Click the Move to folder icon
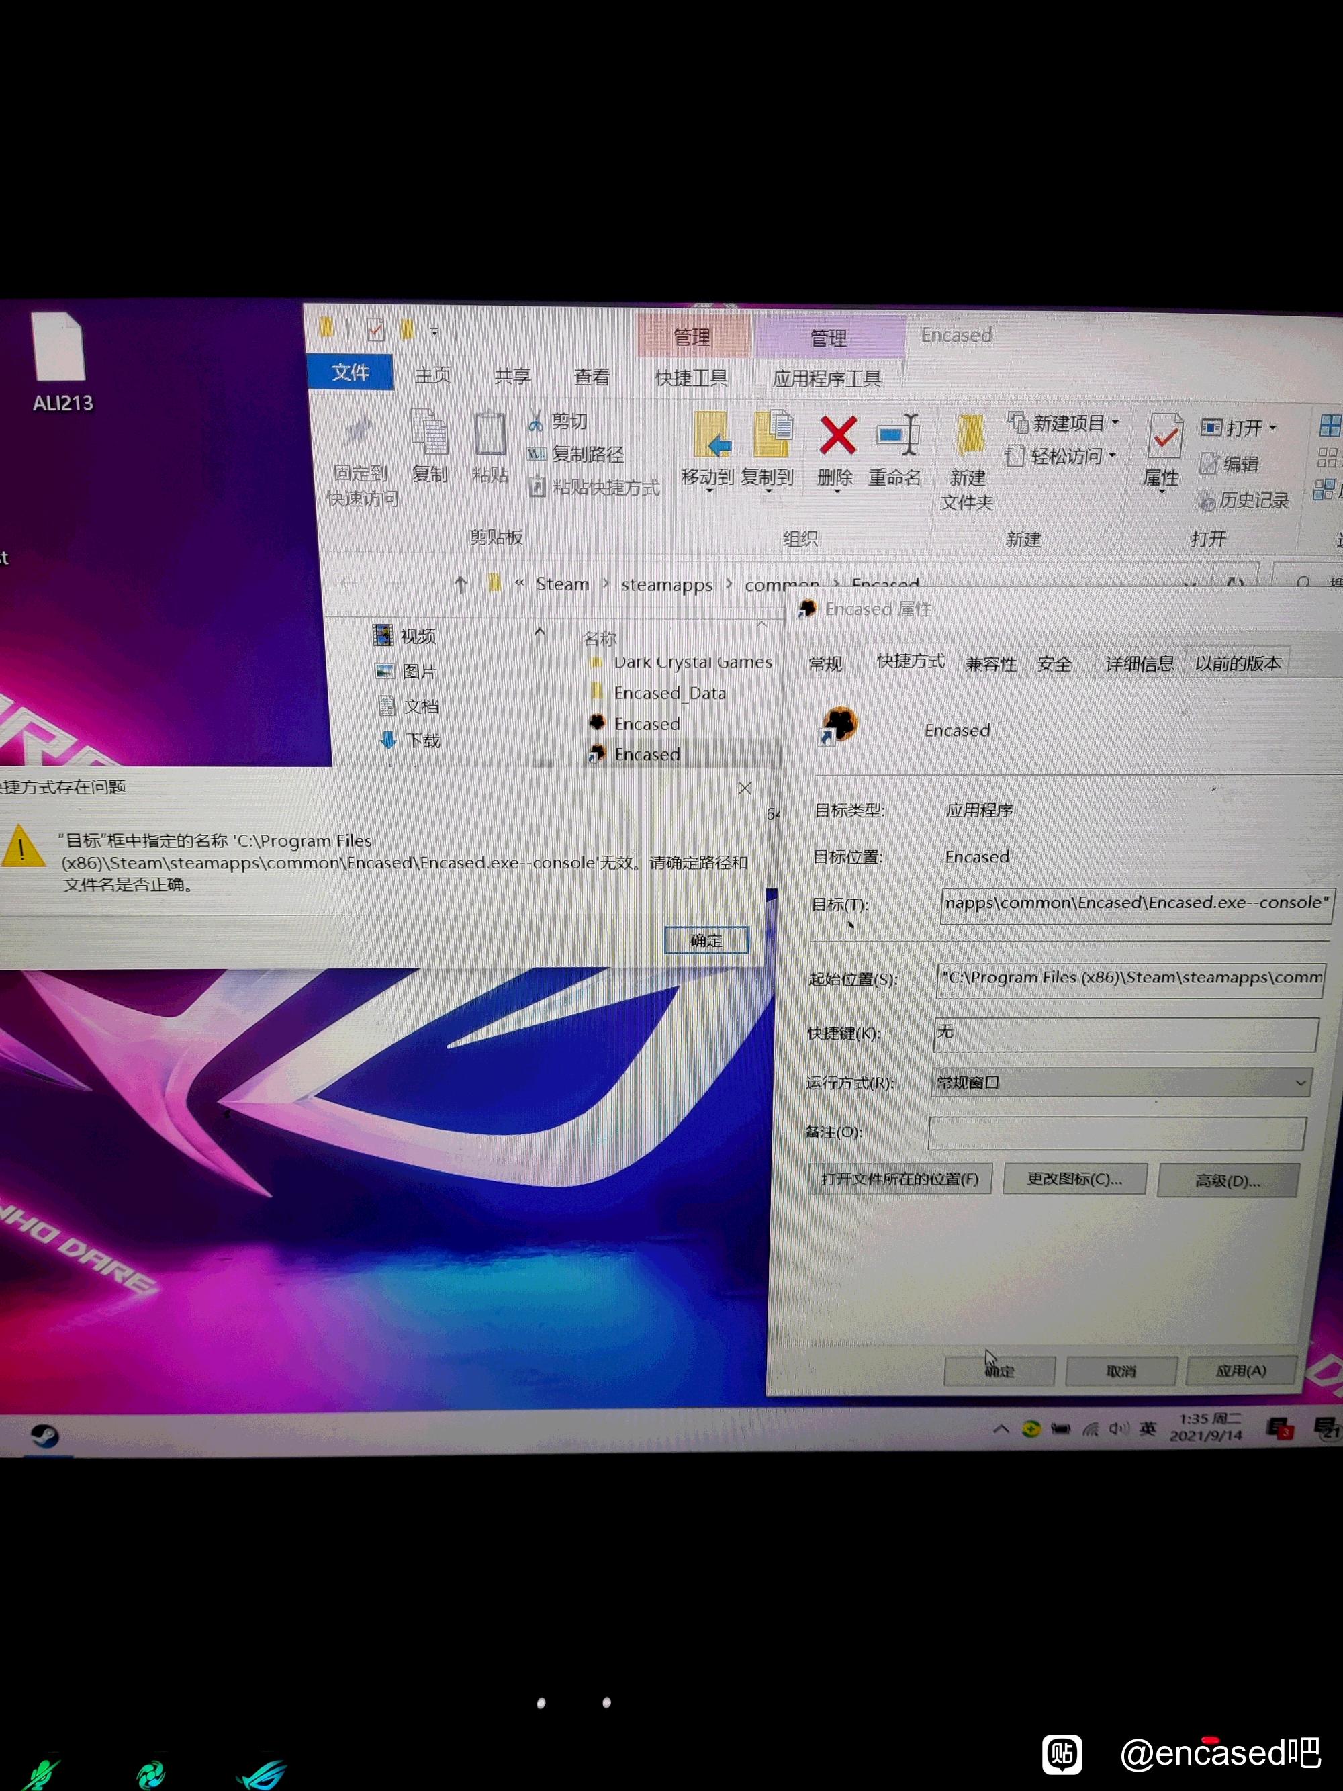 710,437
